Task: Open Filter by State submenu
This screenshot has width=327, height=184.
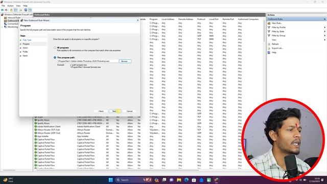Action: [x=296, y=32]
